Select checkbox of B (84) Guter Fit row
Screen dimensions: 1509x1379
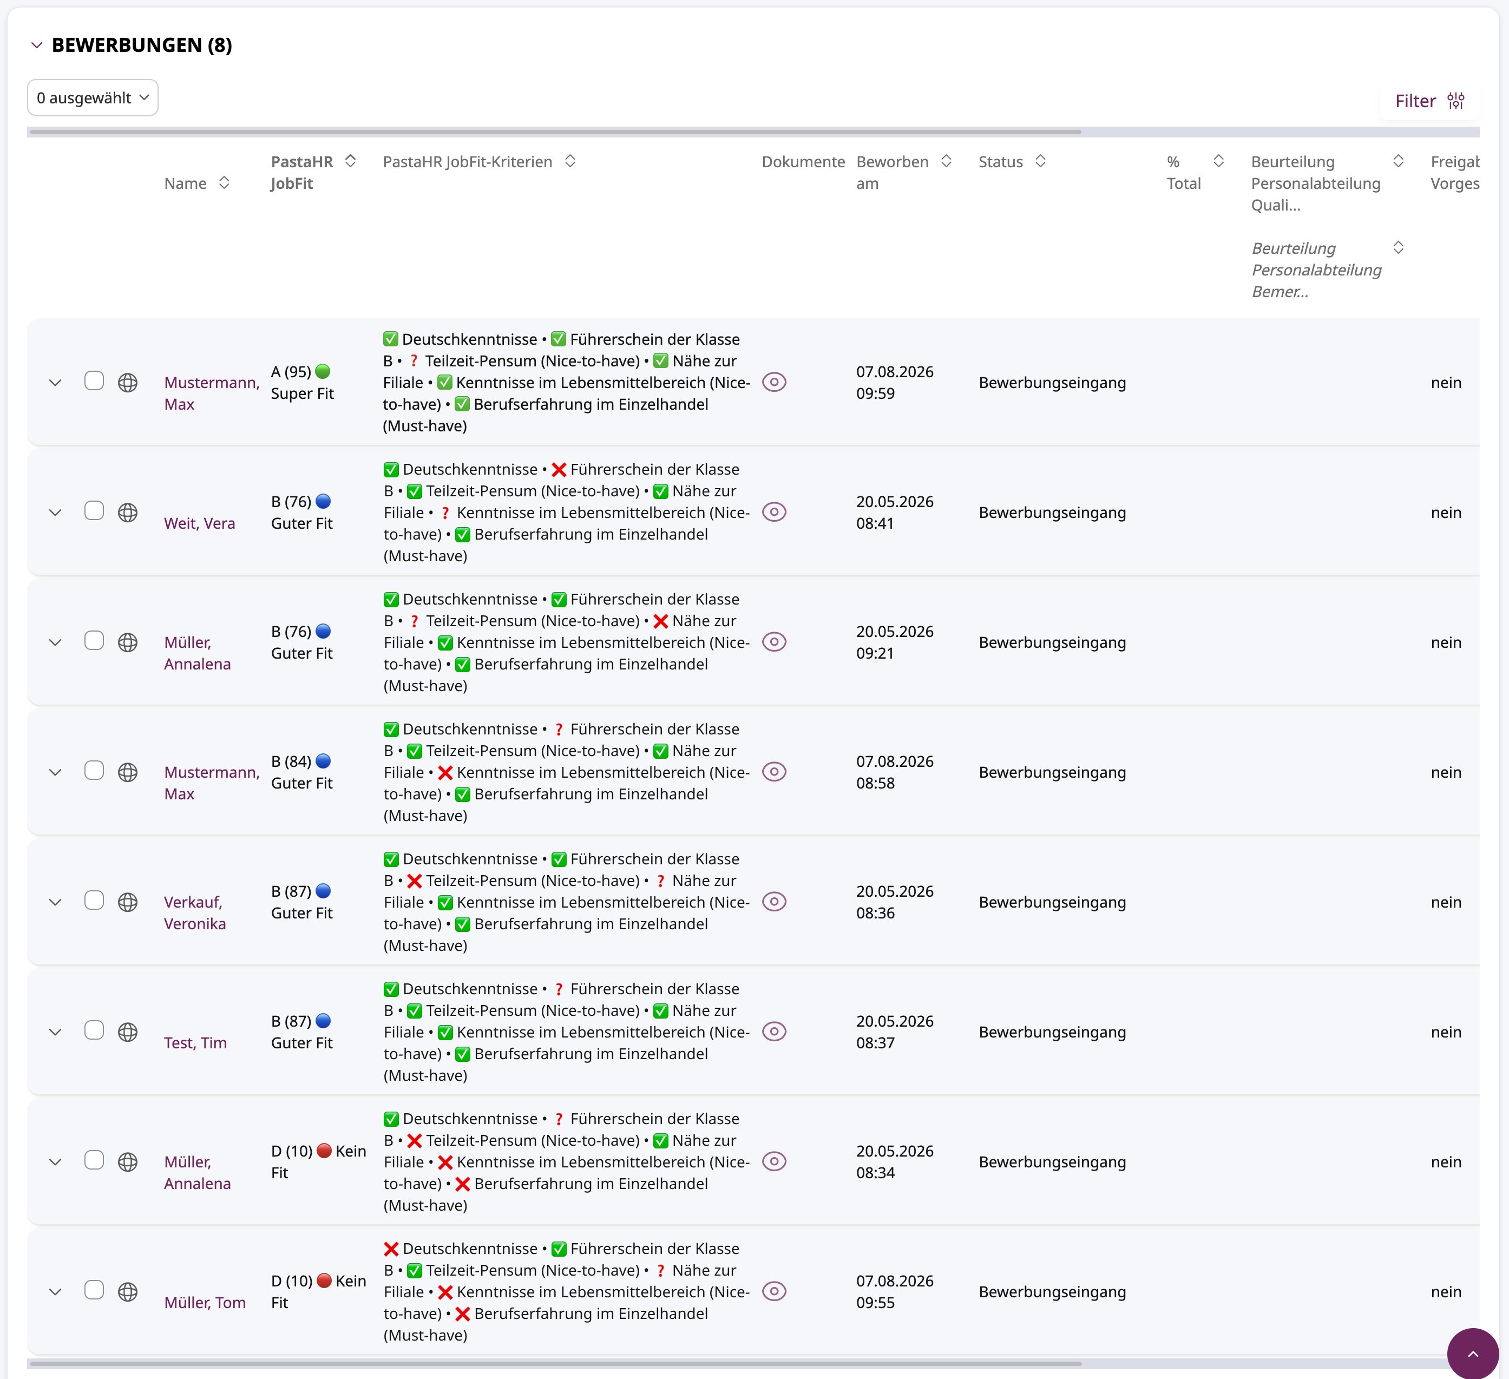pyautogui.click(x=94, y=770)
